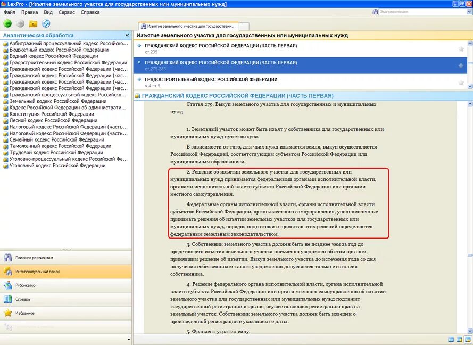The image size is (473, 345).
Task: Open the express search dropdown arrow
Action: (x=469, y=12)
